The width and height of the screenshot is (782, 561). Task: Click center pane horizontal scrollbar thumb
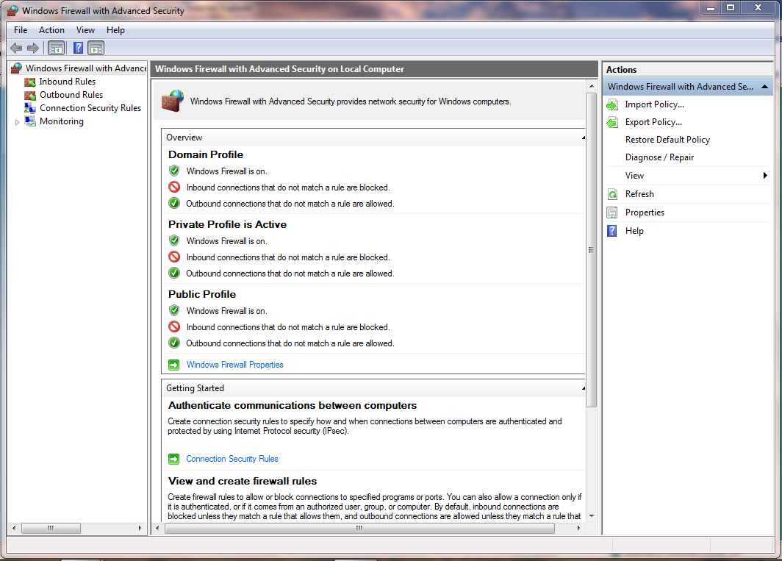359,528
